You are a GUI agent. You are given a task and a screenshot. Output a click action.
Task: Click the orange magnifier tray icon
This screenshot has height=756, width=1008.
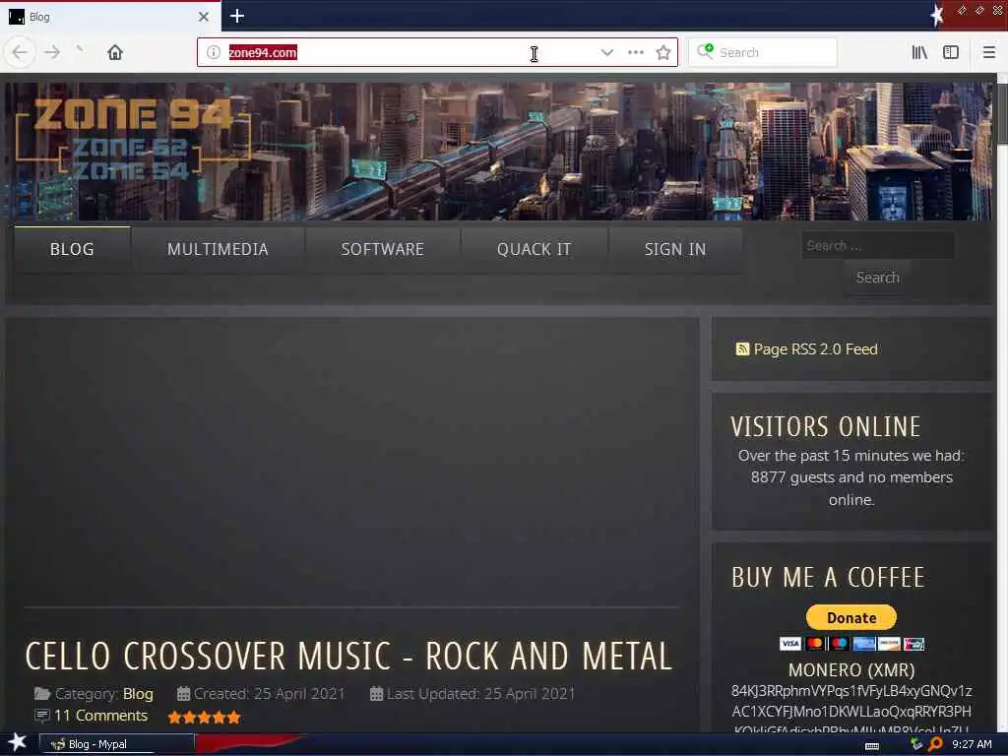pyautogui.click(x=935, y=744)
